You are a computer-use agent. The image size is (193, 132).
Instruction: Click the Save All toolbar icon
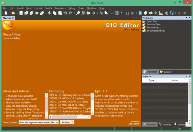point(31,13)
